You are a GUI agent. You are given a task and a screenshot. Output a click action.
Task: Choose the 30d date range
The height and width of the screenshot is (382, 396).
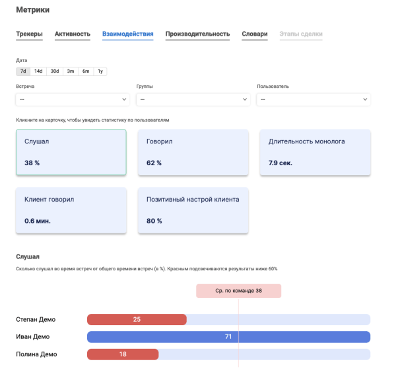[55, 71]
